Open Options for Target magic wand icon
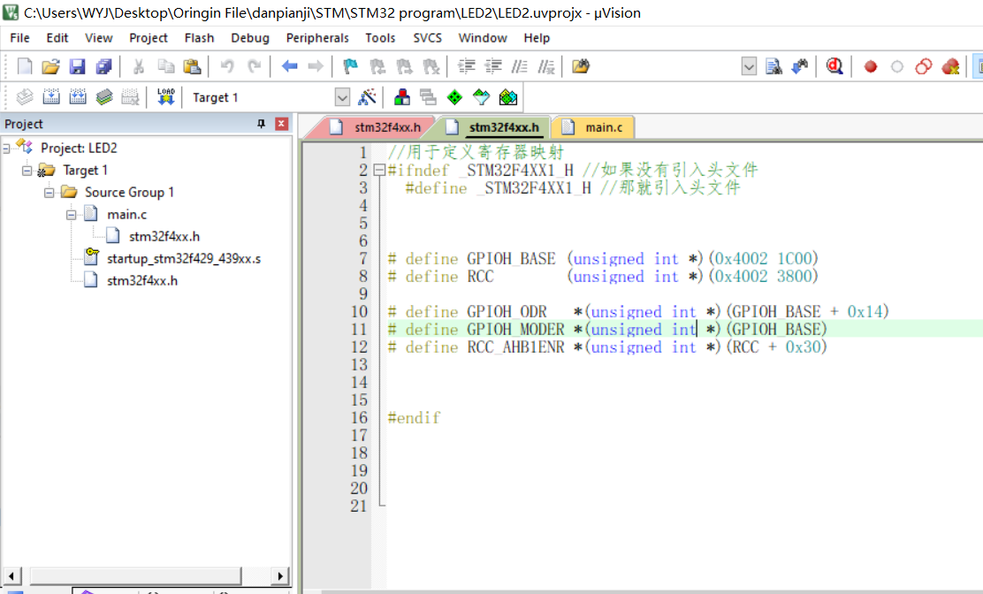 (x=368, y=97)
